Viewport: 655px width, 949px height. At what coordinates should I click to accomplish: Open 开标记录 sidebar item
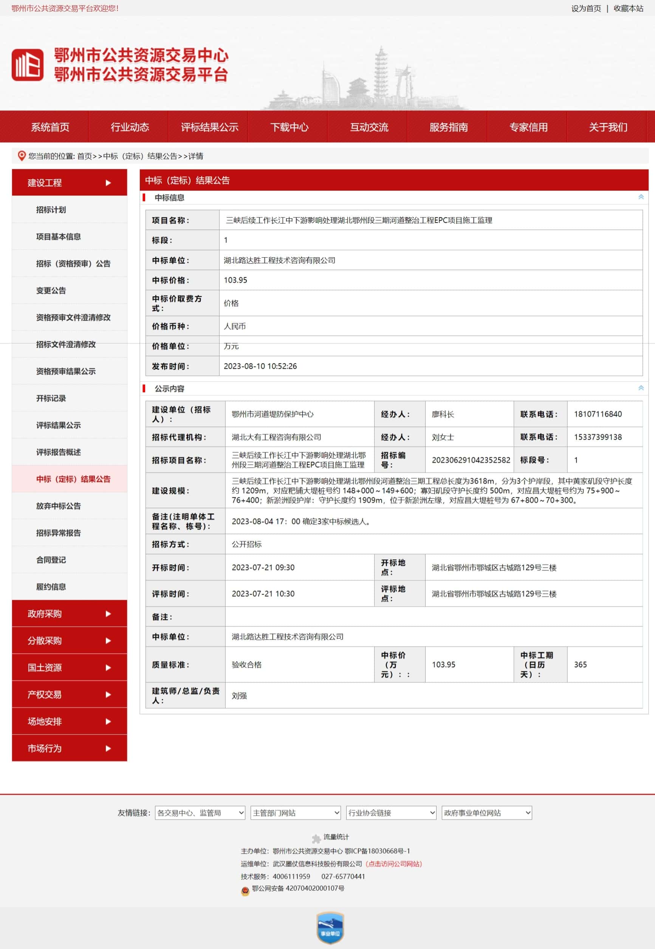pyautogui.click(x=51, y=398)
